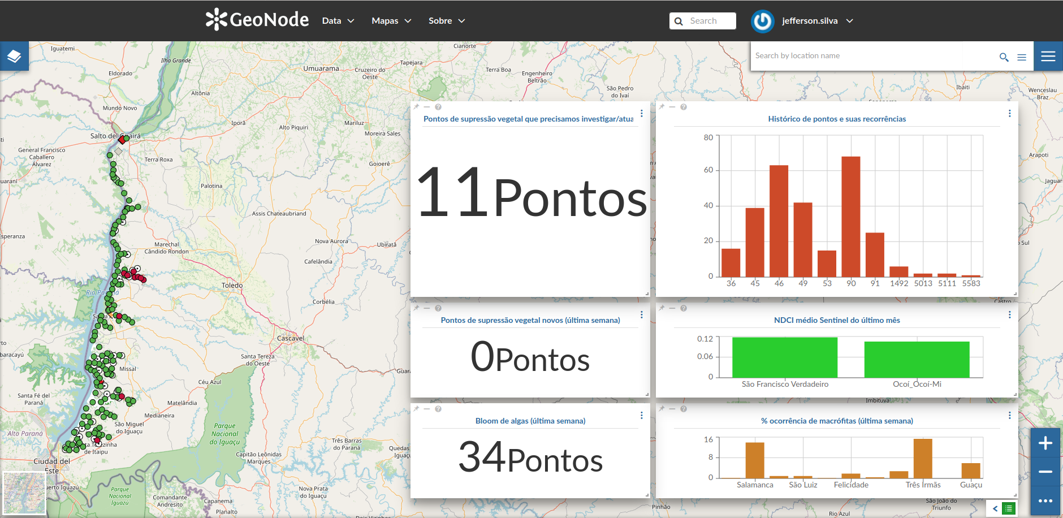Minimize the NDCI médio Sentinel widget

click(x=672, y=308)
